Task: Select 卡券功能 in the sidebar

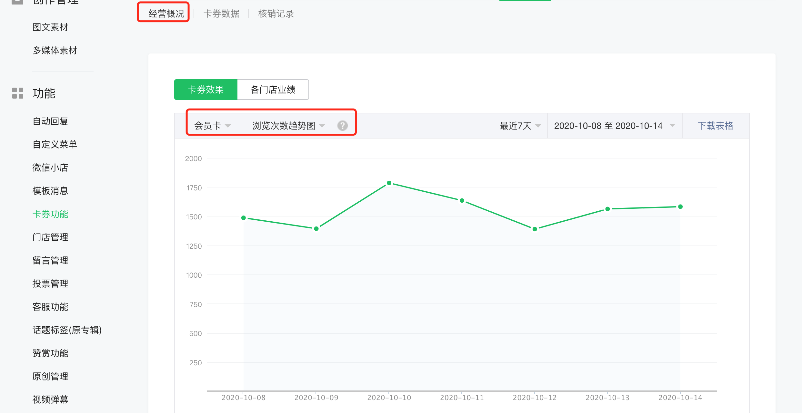Action: (50, 214)
